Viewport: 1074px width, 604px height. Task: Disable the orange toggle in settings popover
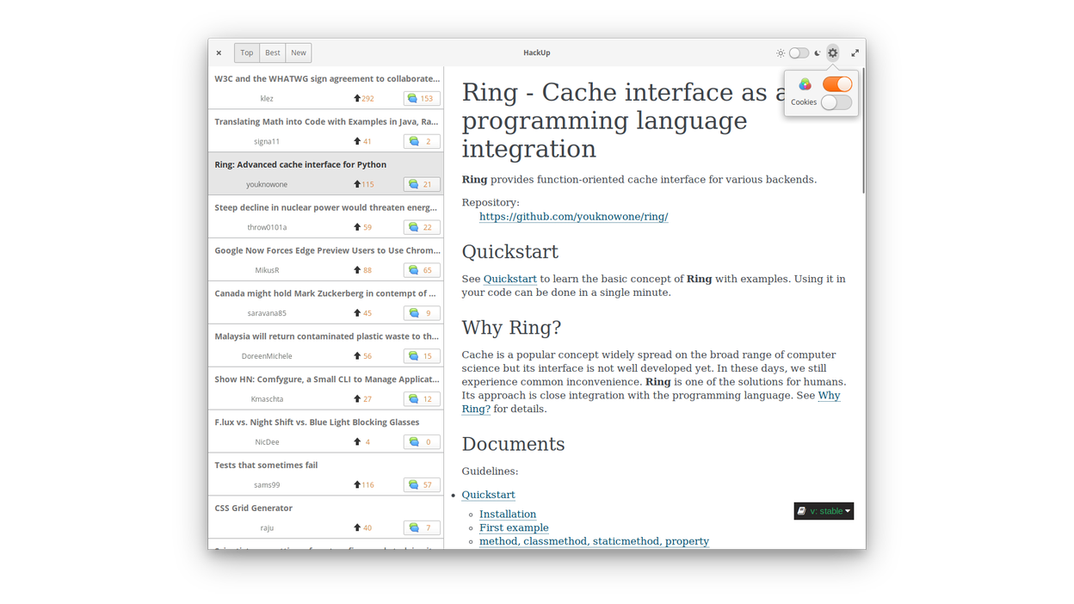click(836, 83)
